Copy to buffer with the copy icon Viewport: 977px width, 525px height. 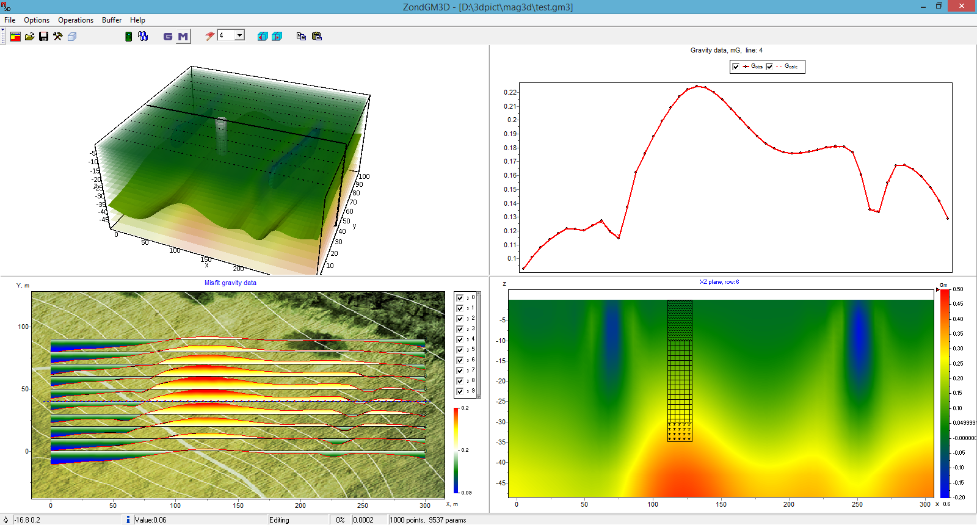click(301, 37)
